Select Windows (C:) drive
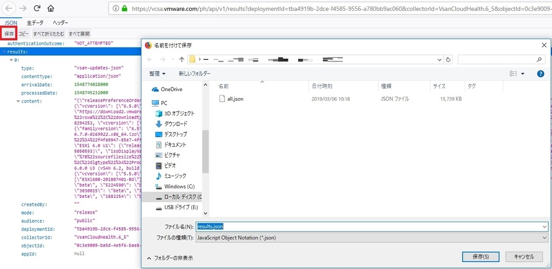The height and width of the screenshot is (269, 552). click(x=175, y=187)
